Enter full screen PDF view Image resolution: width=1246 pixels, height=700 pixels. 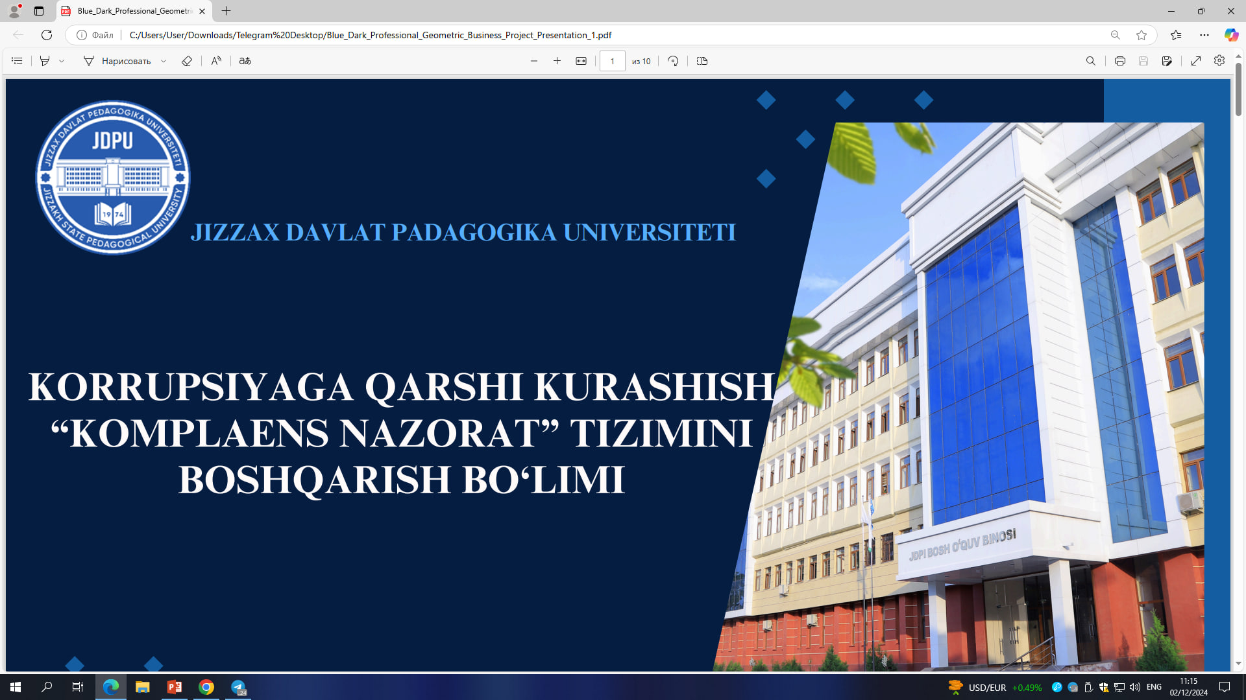pos(1196,61)
